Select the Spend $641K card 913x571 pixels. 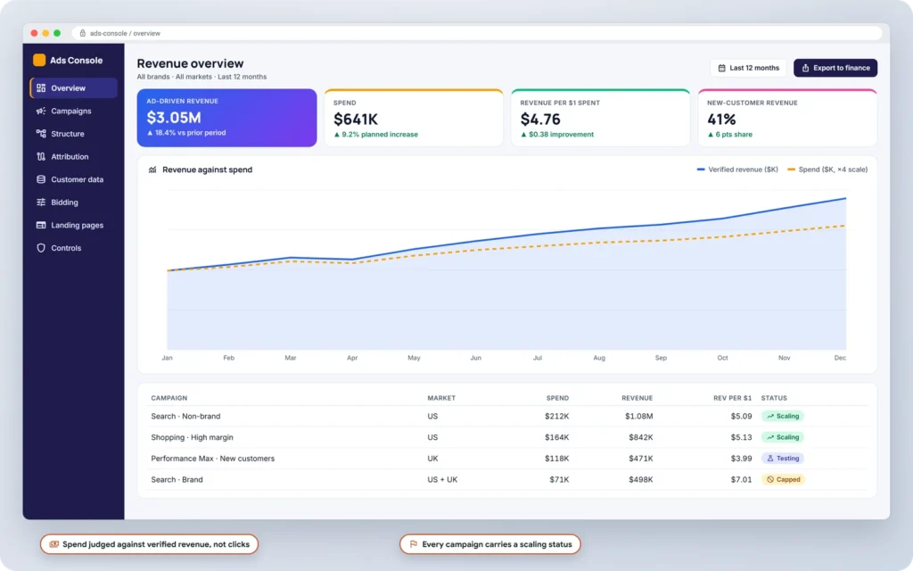pos(414,118)
